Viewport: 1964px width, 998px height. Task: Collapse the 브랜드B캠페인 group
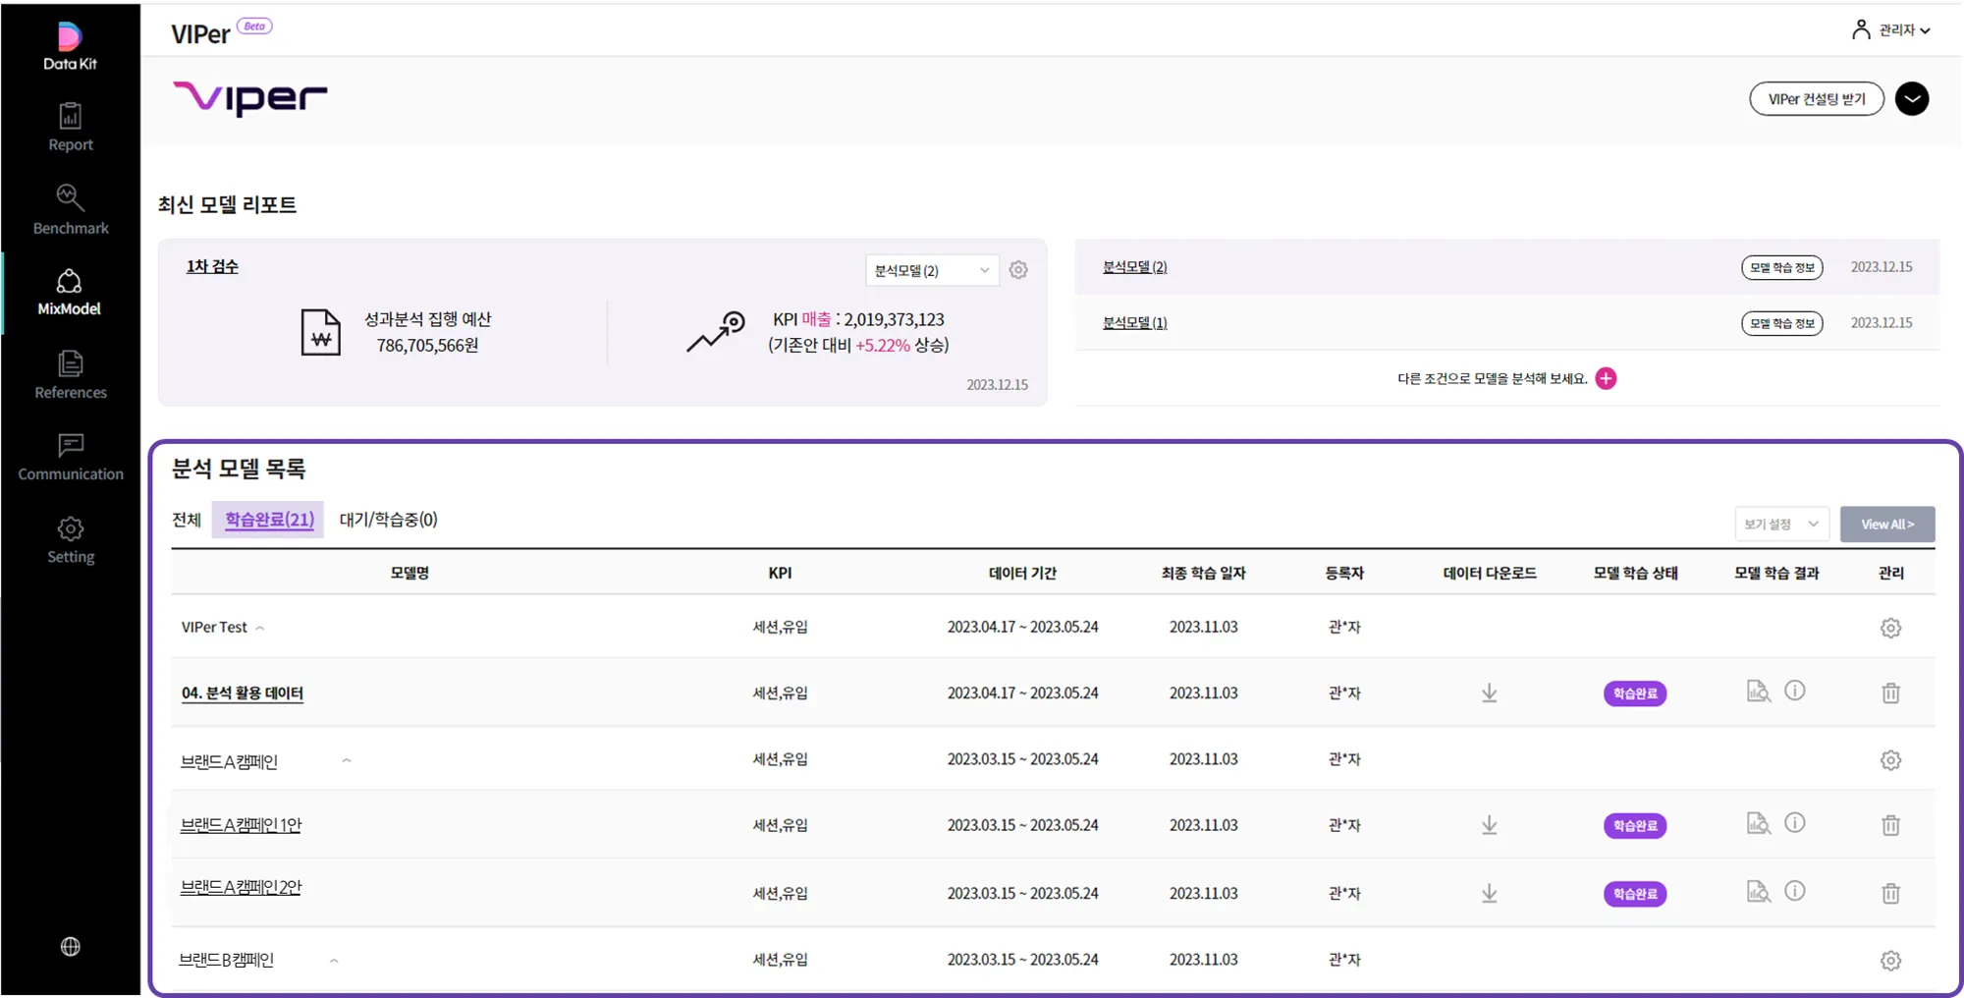point(334,961)
